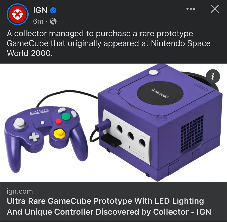Open the three-dot post options menu

click(x=191, y=9)
